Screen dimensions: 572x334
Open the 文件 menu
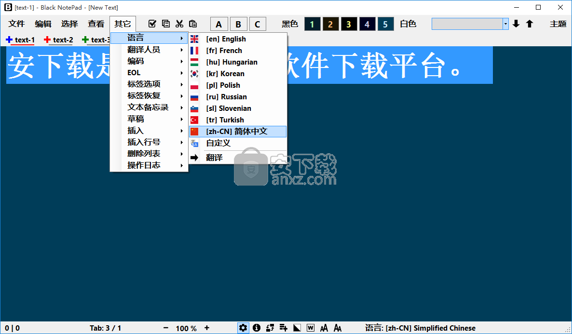point(16,24)
